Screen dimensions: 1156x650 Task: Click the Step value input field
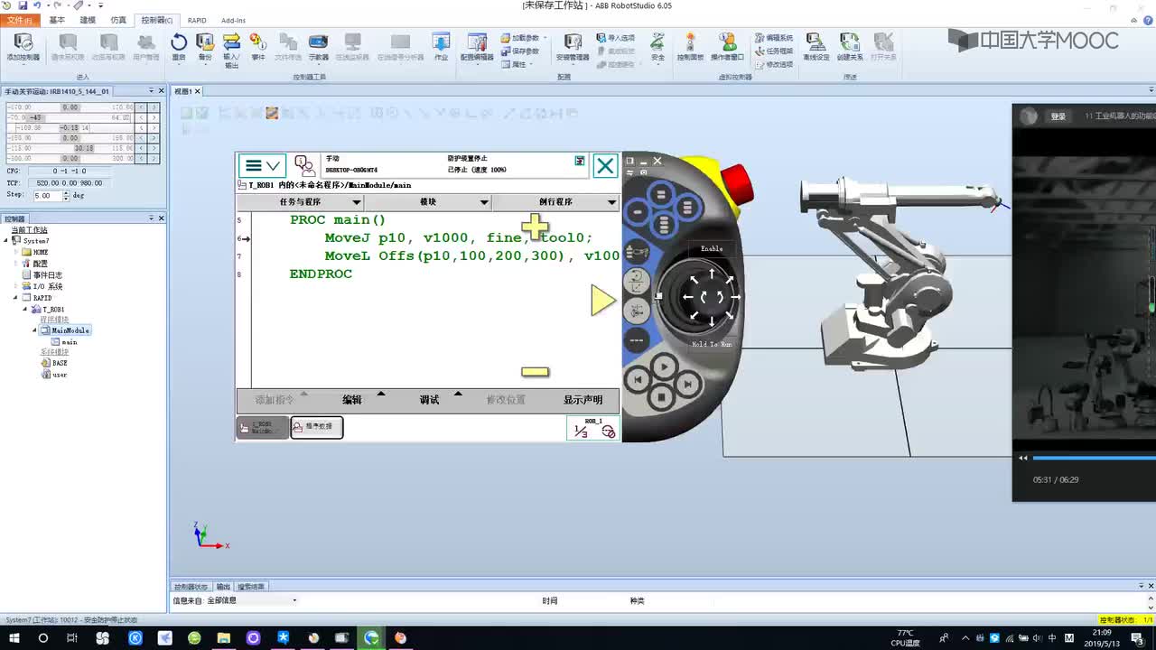(50, 195)
